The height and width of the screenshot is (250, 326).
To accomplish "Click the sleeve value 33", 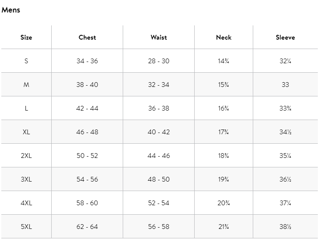I will point(285,85).
